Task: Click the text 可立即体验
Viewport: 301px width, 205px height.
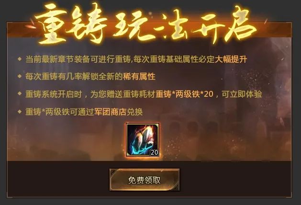Action: click(242, 94)
